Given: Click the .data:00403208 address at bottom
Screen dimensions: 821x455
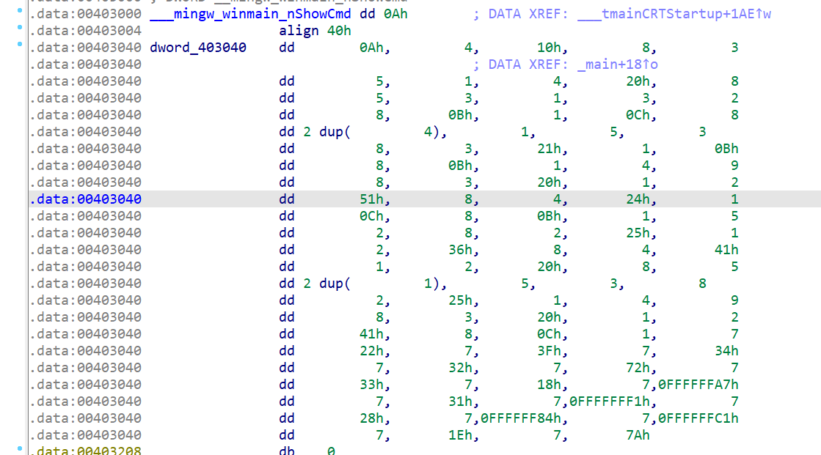Looking at the screenshot, I should [85, 450].
